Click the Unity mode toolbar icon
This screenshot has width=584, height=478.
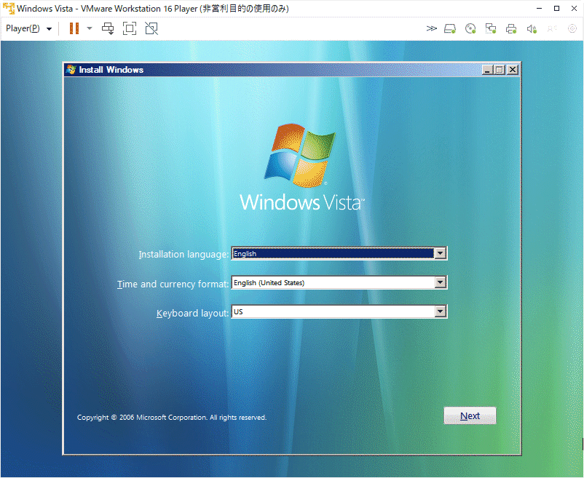click(x=151, y=28)
